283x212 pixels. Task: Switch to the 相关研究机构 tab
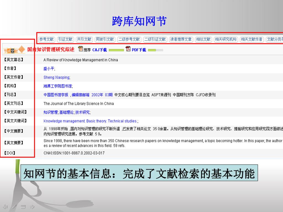point(226,39)
